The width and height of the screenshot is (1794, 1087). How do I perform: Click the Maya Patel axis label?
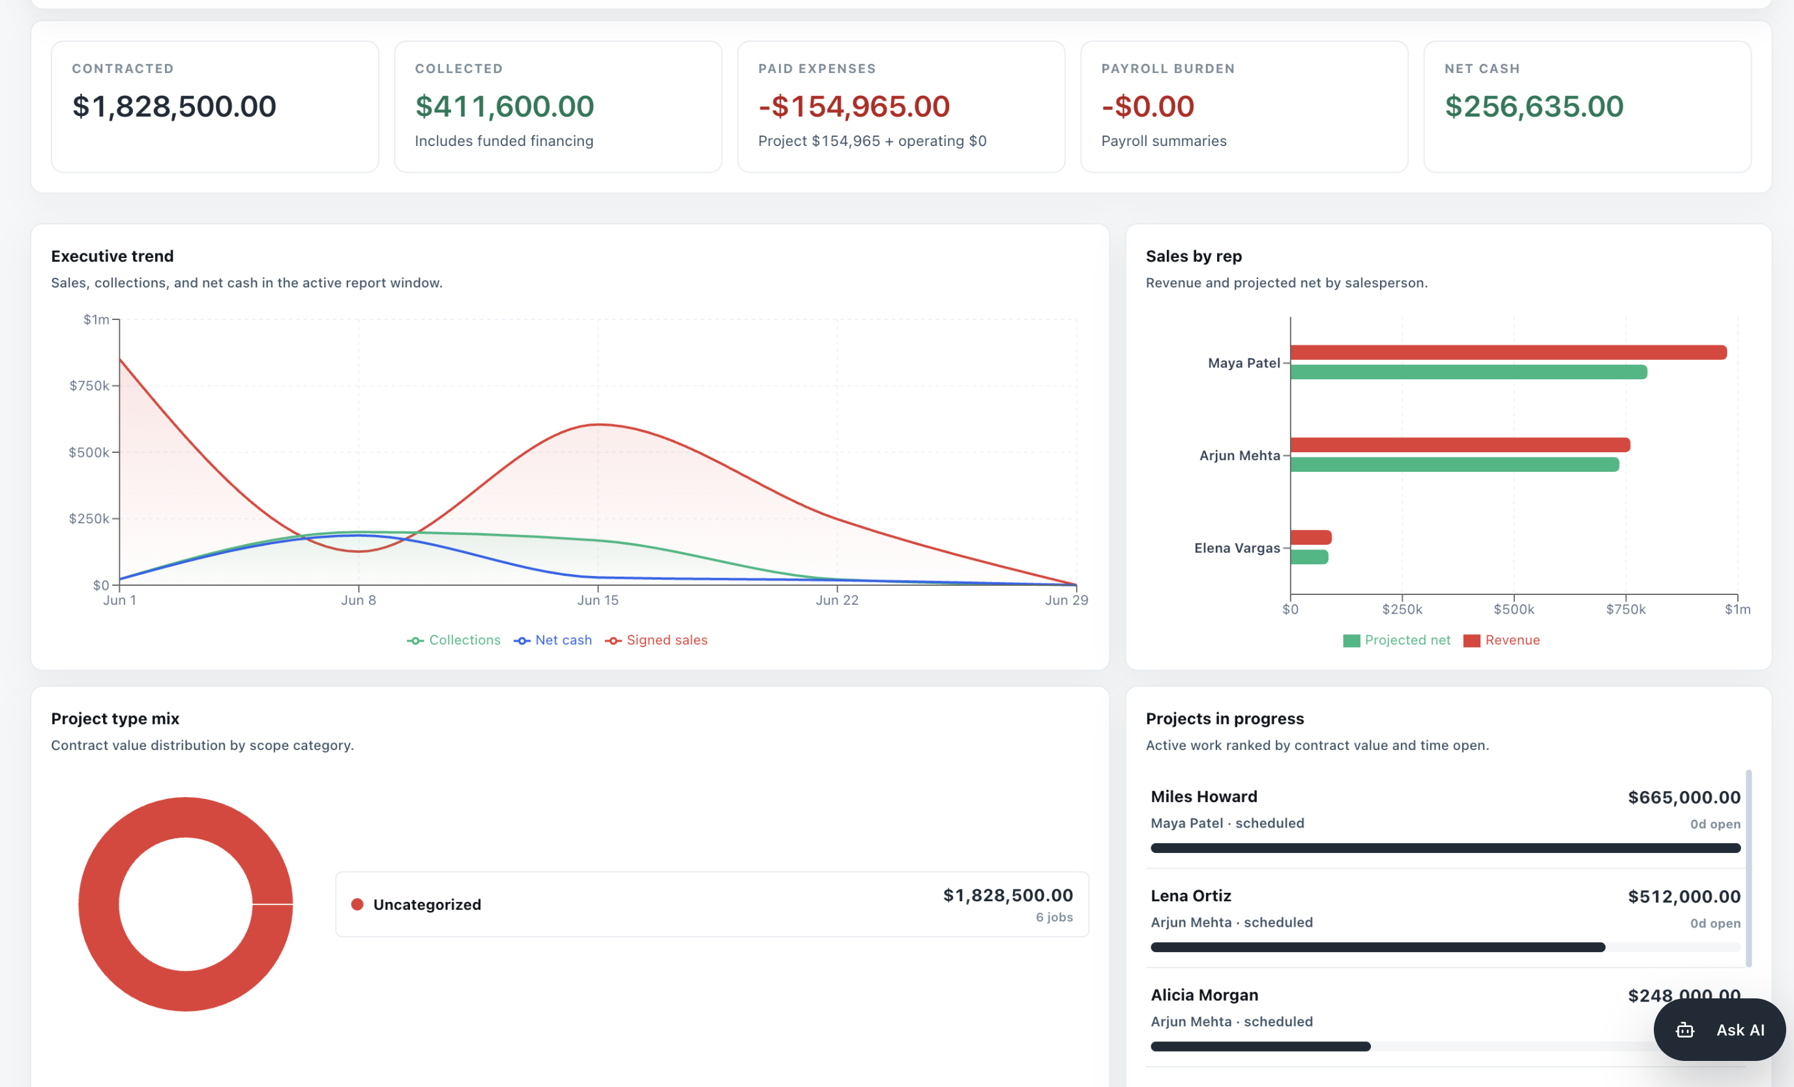coord(1244,362)
